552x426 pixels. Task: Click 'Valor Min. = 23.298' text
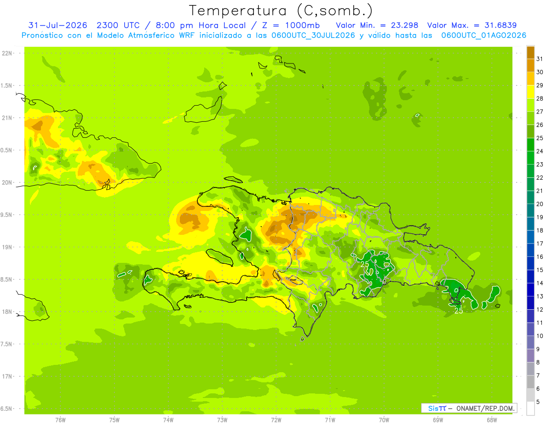point(377,25)
